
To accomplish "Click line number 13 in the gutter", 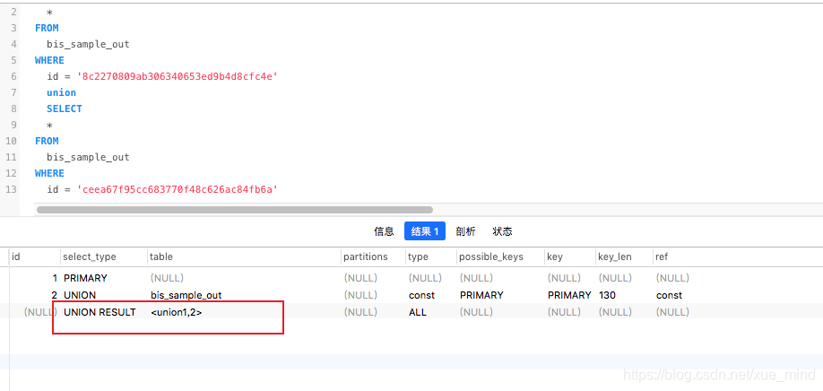I will [x=11, y=189].
